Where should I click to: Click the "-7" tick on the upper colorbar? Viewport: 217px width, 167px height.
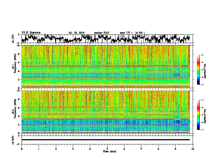click(202, 85)
